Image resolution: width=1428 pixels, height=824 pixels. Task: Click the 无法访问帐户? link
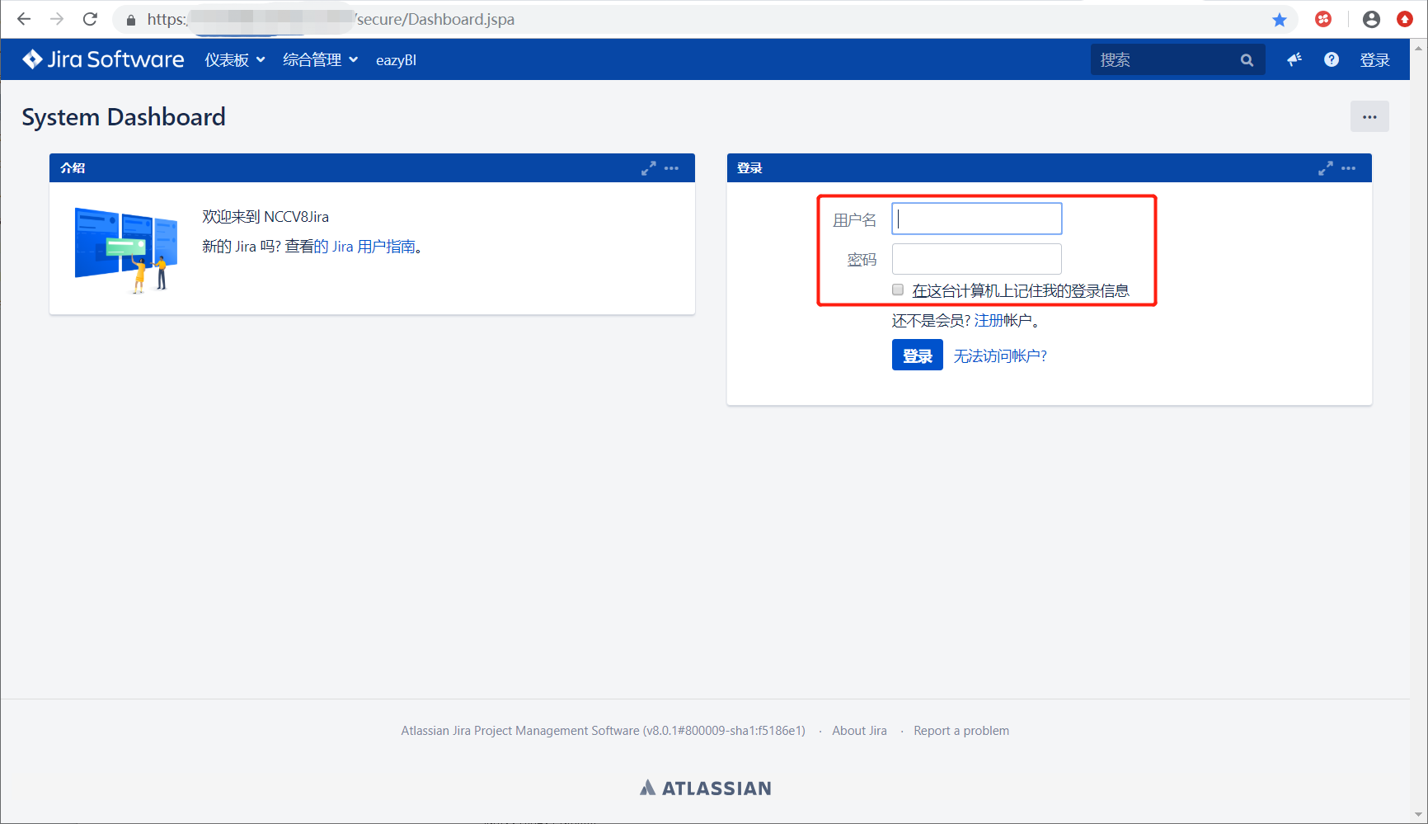pyautogui.click(x=1000, y=356)
